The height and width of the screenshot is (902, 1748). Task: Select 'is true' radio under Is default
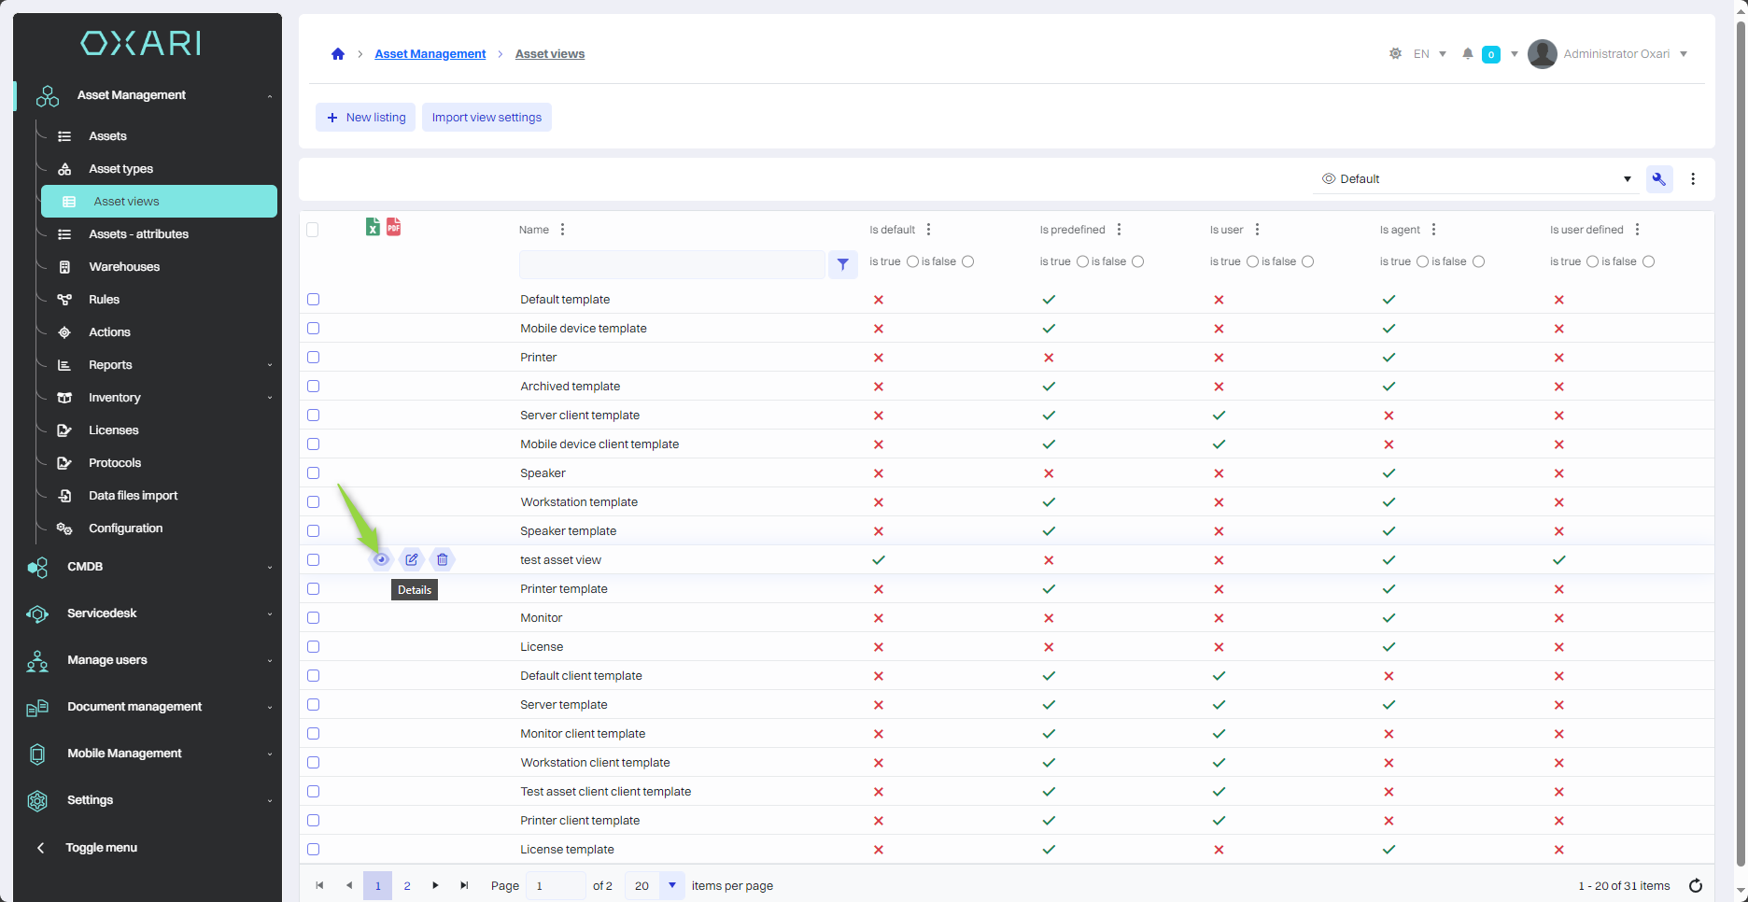912,262
